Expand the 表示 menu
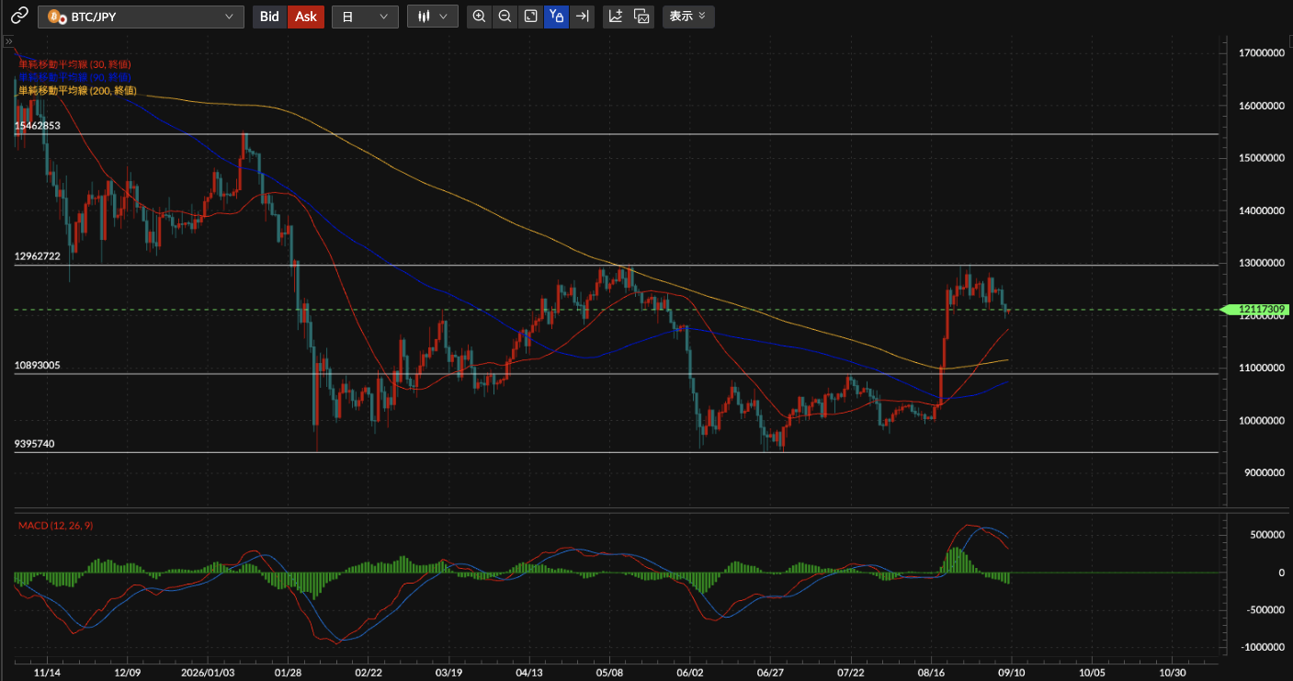The width and height of the screenshot is (1293, 681). point(687,17)
